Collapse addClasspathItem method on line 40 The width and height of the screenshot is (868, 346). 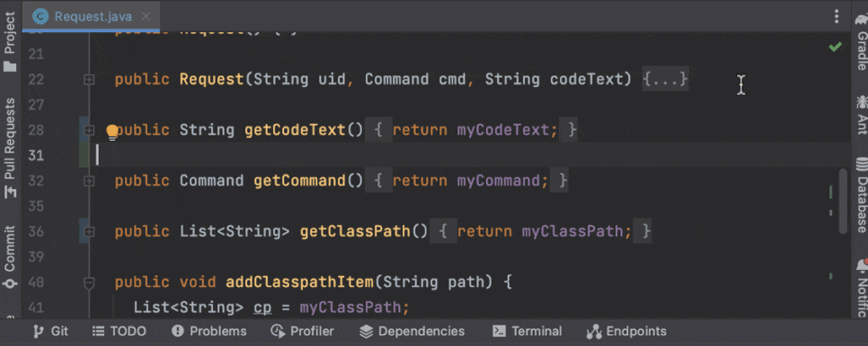(x=89, y=282)
